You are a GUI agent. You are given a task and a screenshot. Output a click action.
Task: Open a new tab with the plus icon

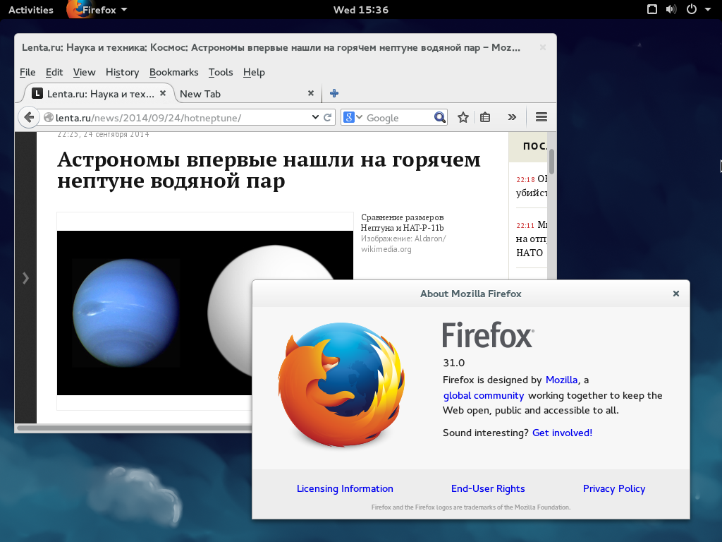point(334,93)
